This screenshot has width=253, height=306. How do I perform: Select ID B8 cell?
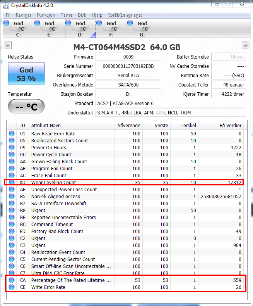pyautogui.click(x=23, y=210)
